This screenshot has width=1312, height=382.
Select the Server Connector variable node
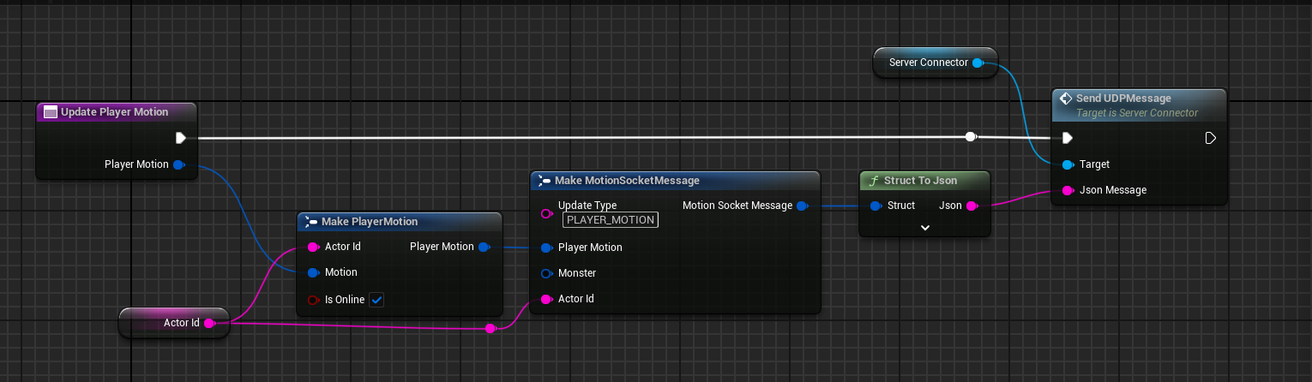pyautogui.click(x=935, y=63)
